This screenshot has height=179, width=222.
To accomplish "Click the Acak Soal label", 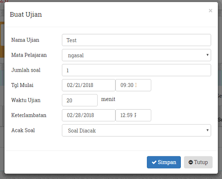I will pyautogui.click(x=23, y=130).
